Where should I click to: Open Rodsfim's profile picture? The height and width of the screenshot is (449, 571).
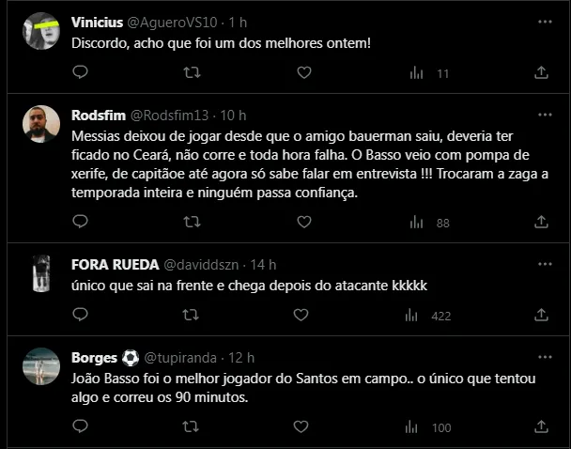click(40, 123)
